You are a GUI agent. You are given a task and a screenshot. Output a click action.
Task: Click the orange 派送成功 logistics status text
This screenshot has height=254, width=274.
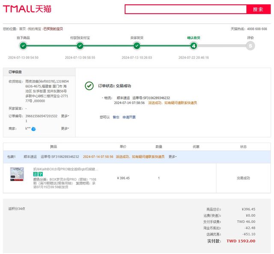[x=173, y=103]
